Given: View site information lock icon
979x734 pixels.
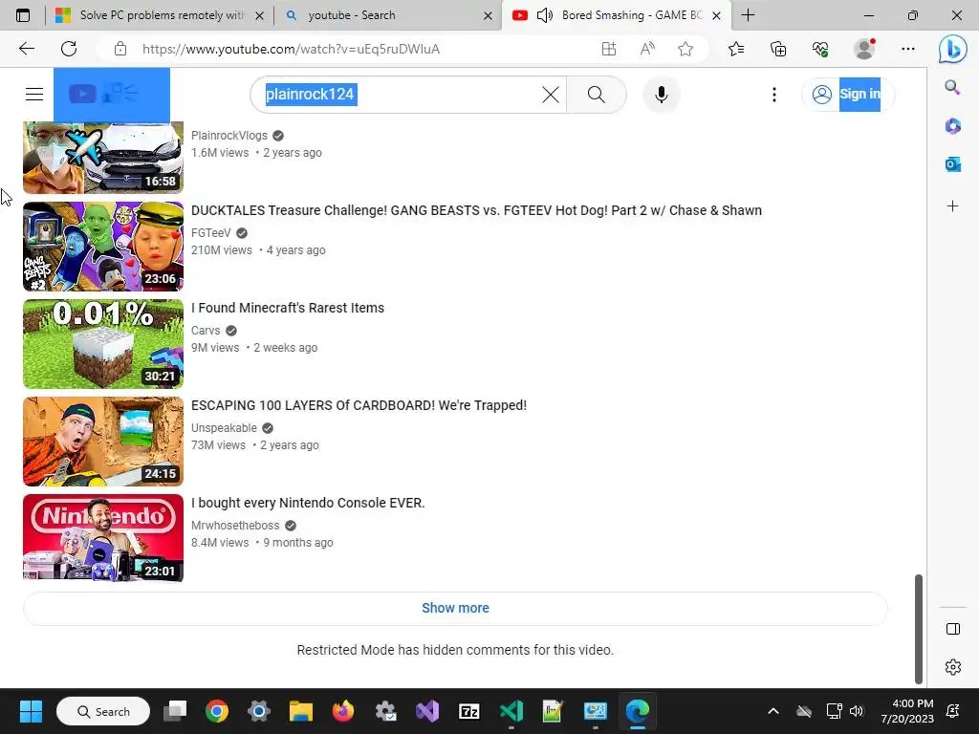Looking at the screenshot, I should point(120,49).
